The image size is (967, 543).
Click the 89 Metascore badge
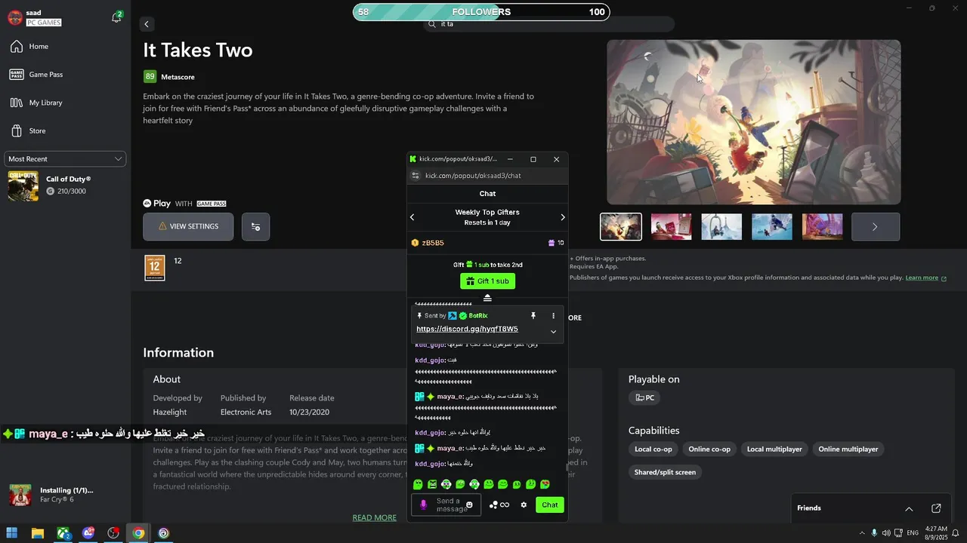click(150, 77)
